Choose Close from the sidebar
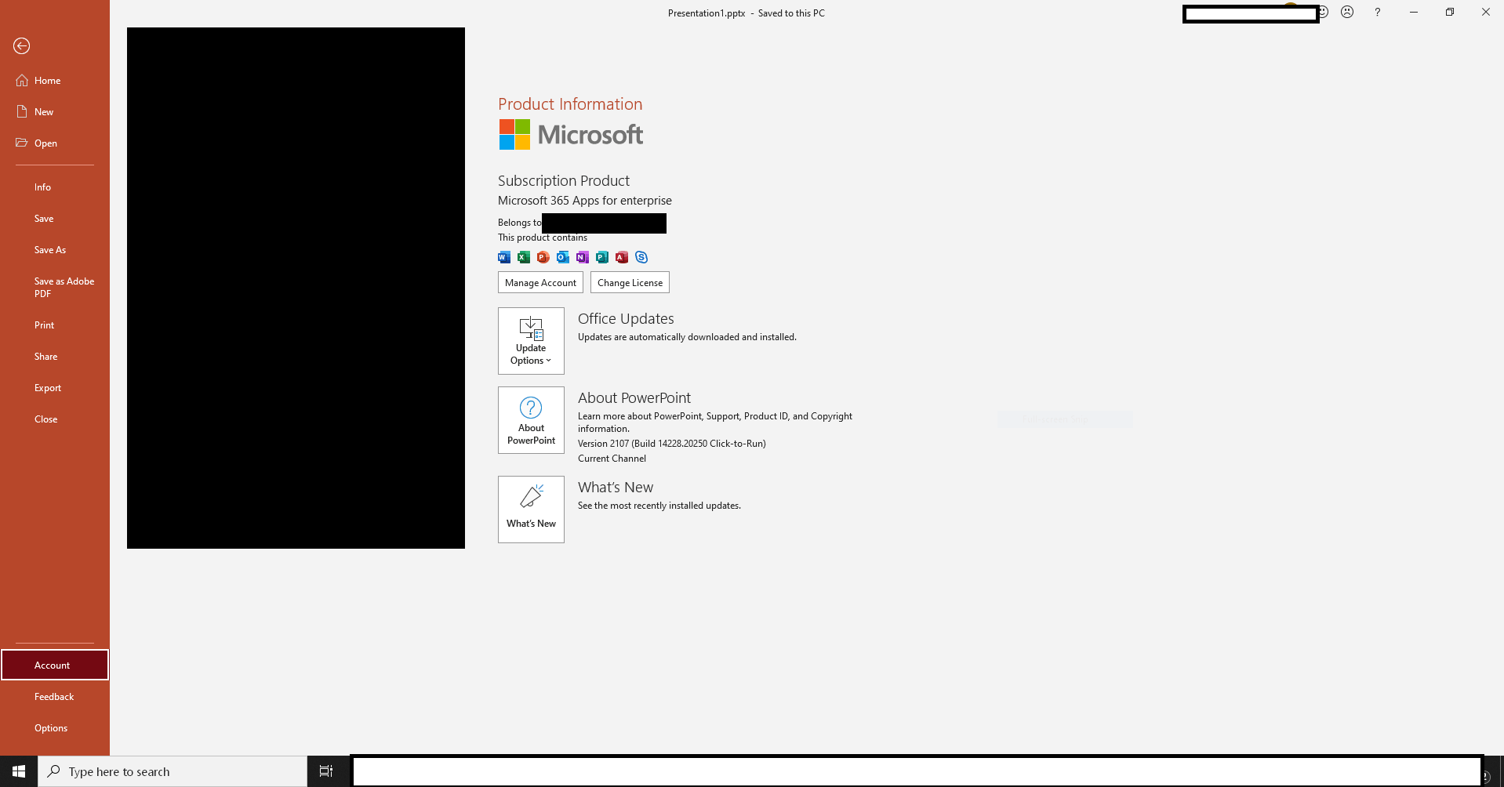The image size is (1504, 787). [46, 419]
